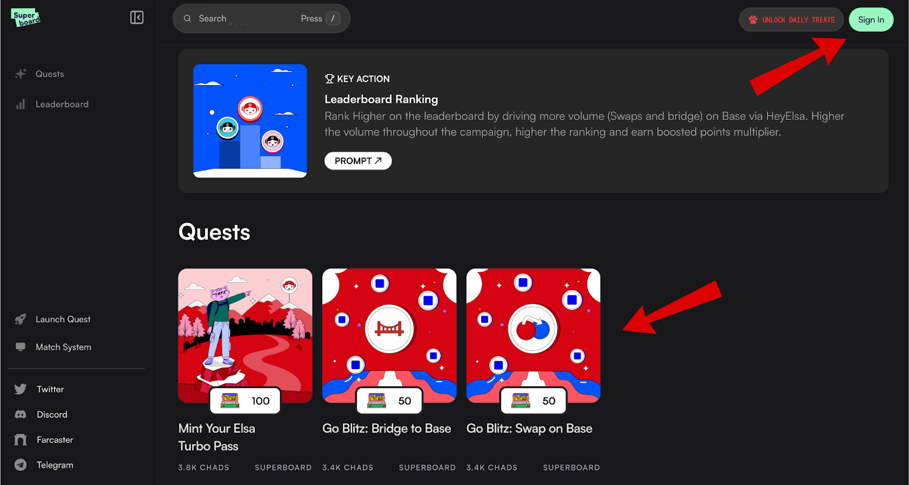The height and width of the screenshot is (485, 909).
Task: Click the Farcaster arch icon
Action: click(x=20, y=440)
